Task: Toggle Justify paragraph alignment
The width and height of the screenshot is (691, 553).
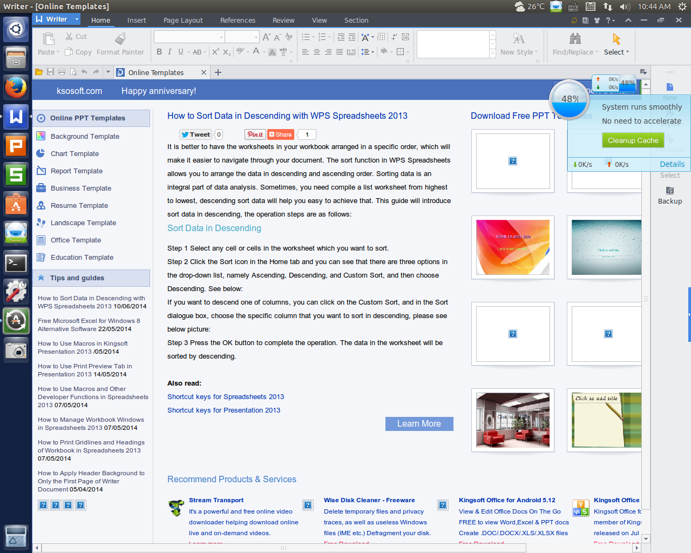Action: (x=340, y=52)
